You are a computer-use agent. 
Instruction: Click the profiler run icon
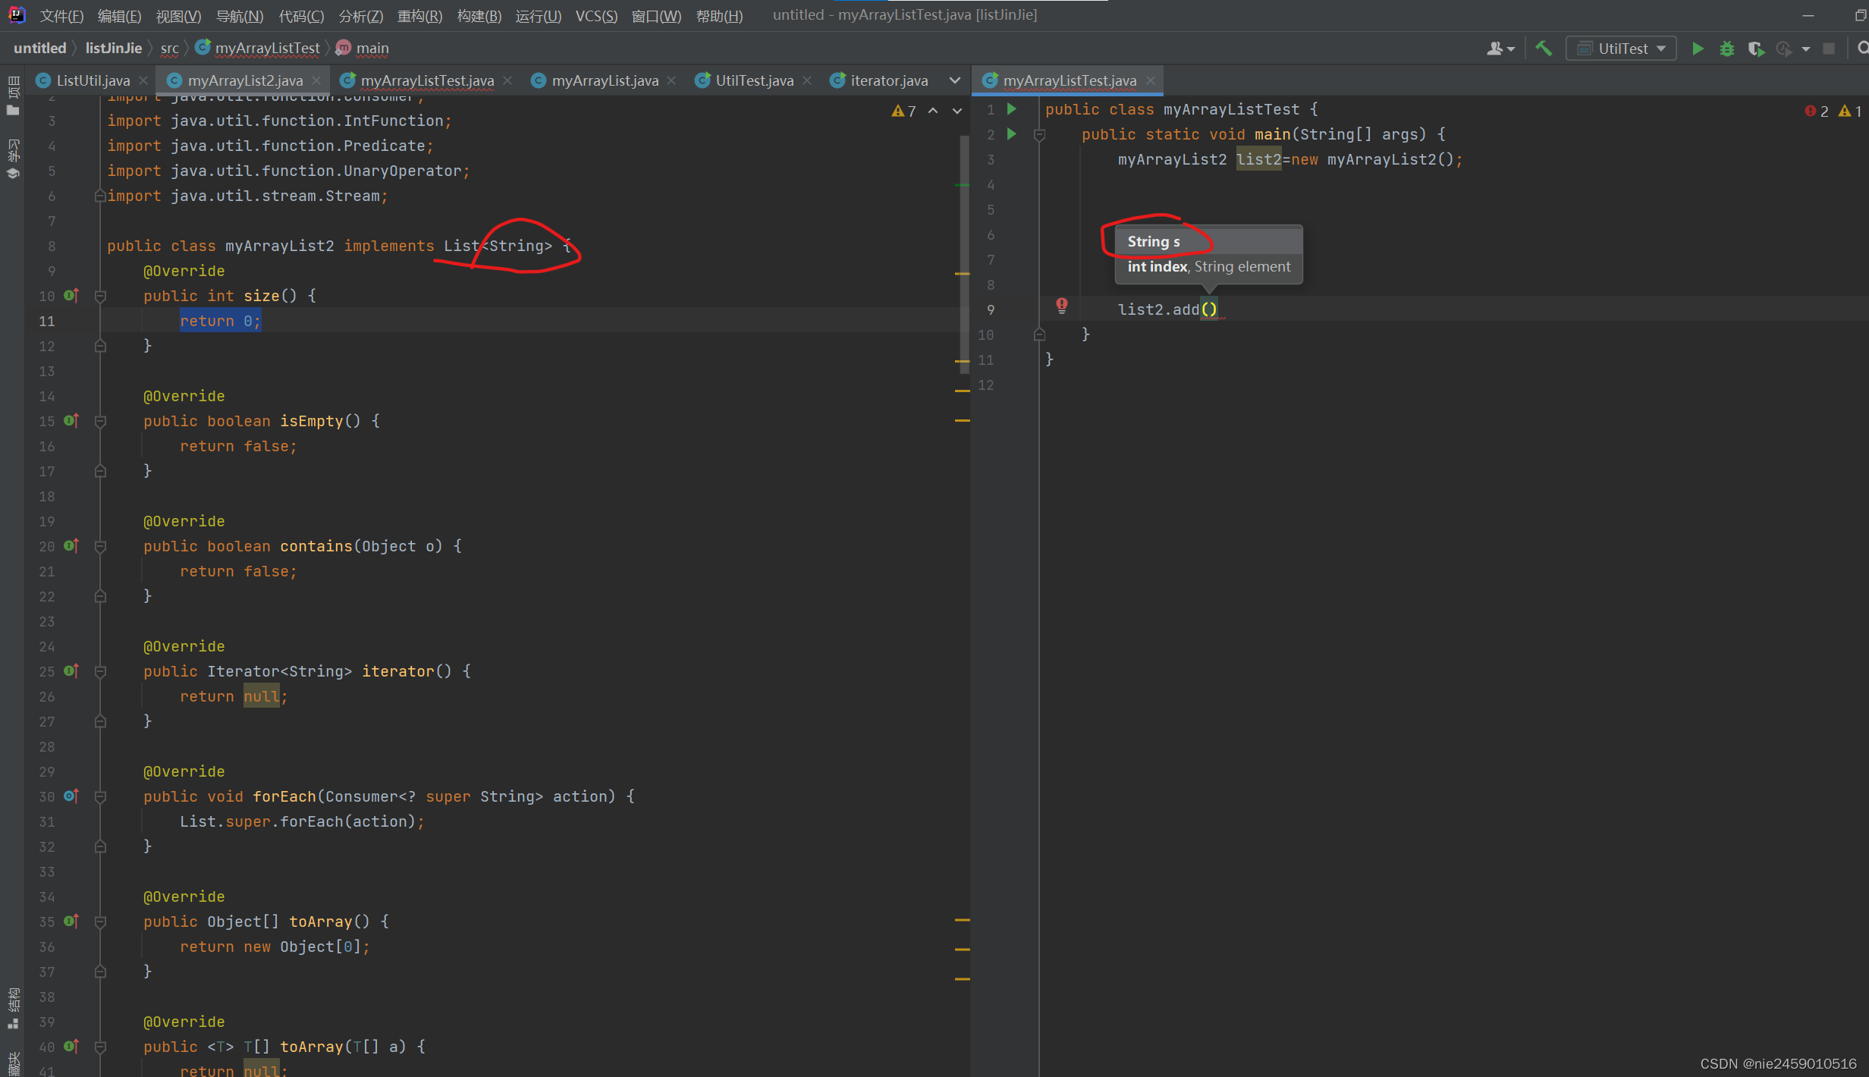[x=1784, y=49]
